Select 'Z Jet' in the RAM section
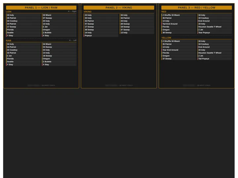 pyautogui.click(x=23, y=56)
